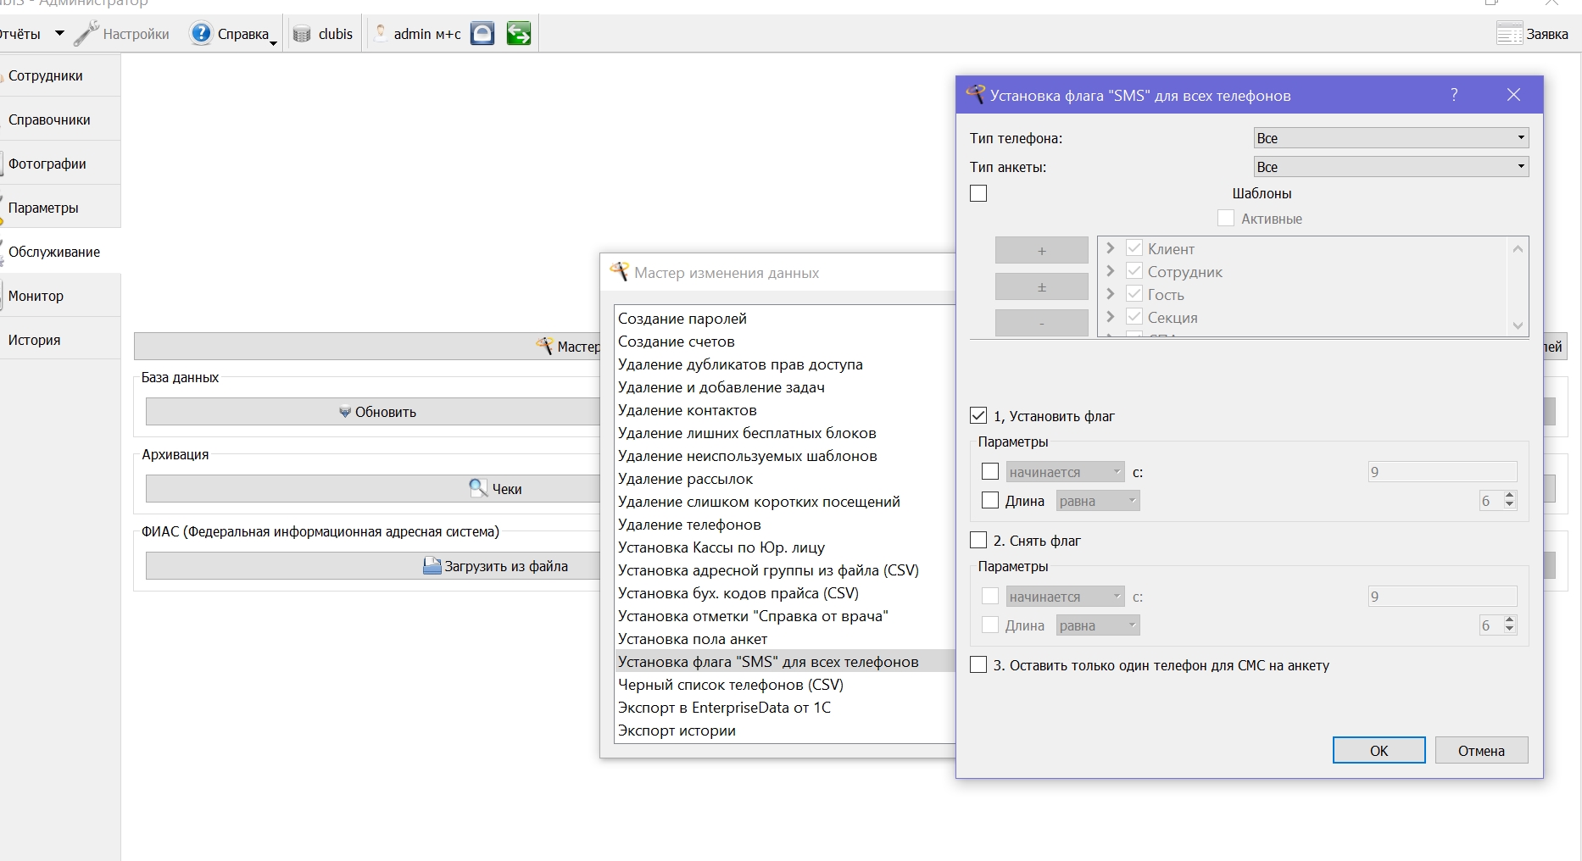
Task: Check 'Оставить только один телефон для СМС'
Action: 978,665
